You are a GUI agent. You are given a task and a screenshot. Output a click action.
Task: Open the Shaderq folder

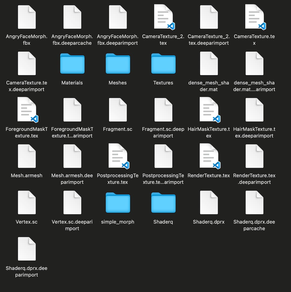pos(163,203)
